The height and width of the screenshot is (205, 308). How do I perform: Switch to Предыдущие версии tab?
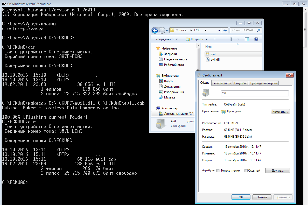[264, 83]
